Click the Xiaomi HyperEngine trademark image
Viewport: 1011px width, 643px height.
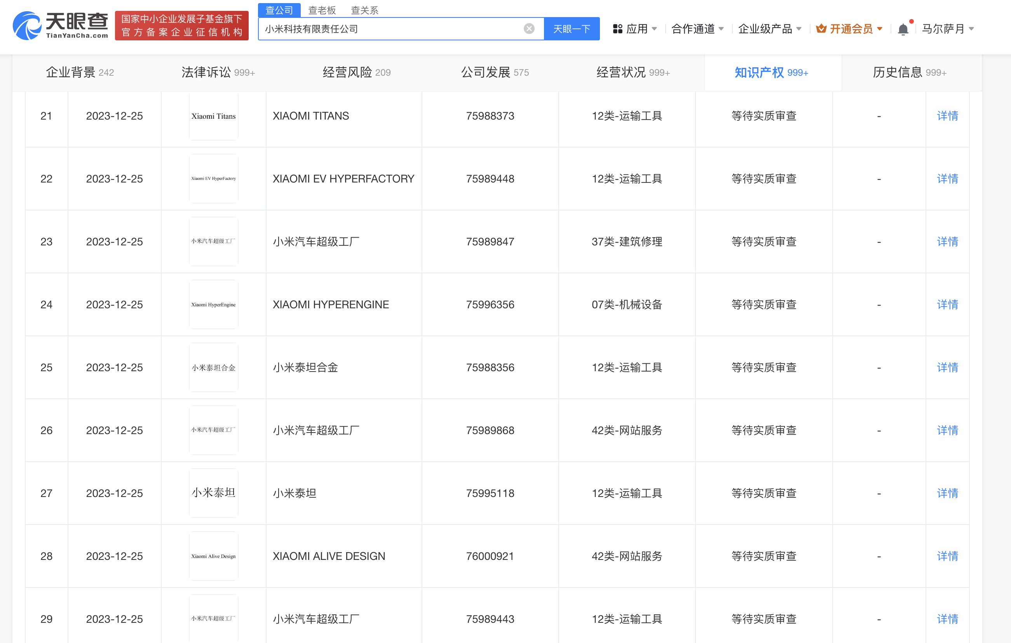[x=213, y=304]
